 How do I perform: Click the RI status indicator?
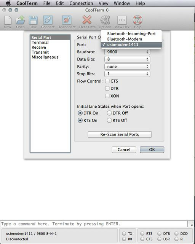tap(176, 239)
